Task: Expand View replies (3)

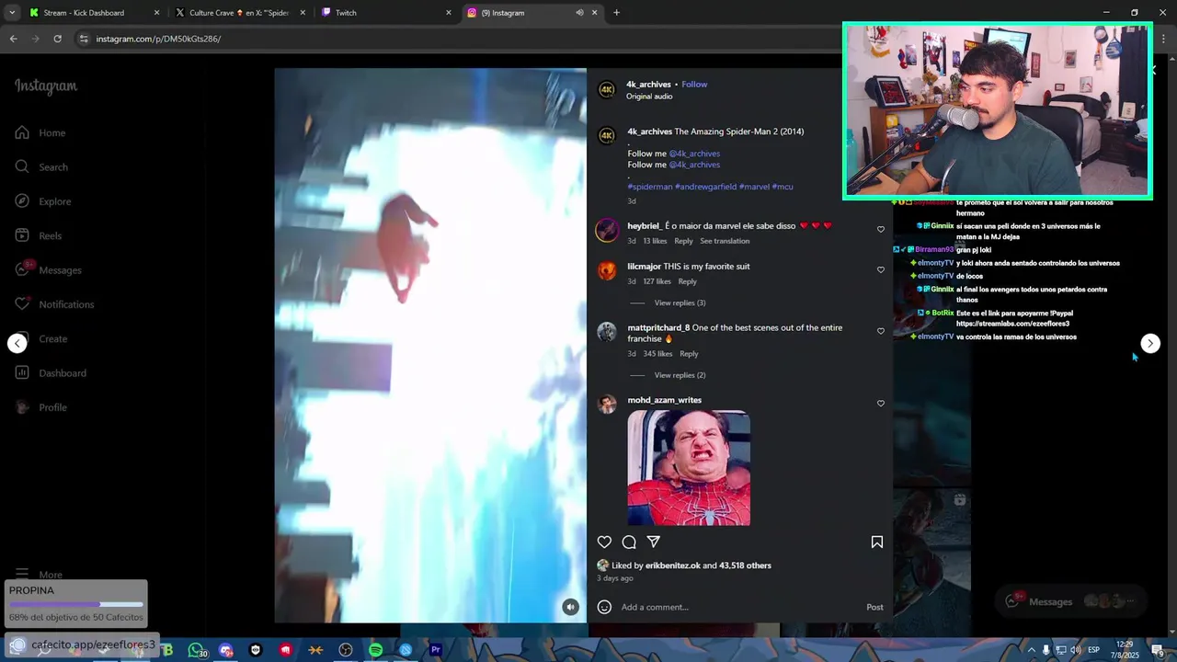Action: (680, 303)
